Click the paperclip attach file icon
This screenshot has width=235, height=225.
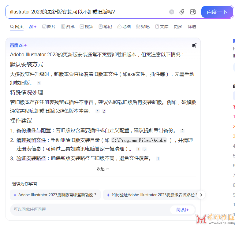[x=182, y=12]
